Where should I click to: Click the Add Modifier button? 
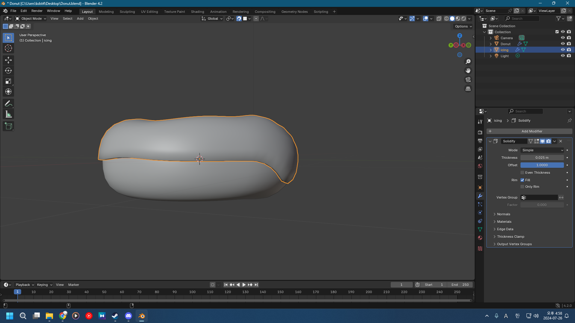point(529,131)
